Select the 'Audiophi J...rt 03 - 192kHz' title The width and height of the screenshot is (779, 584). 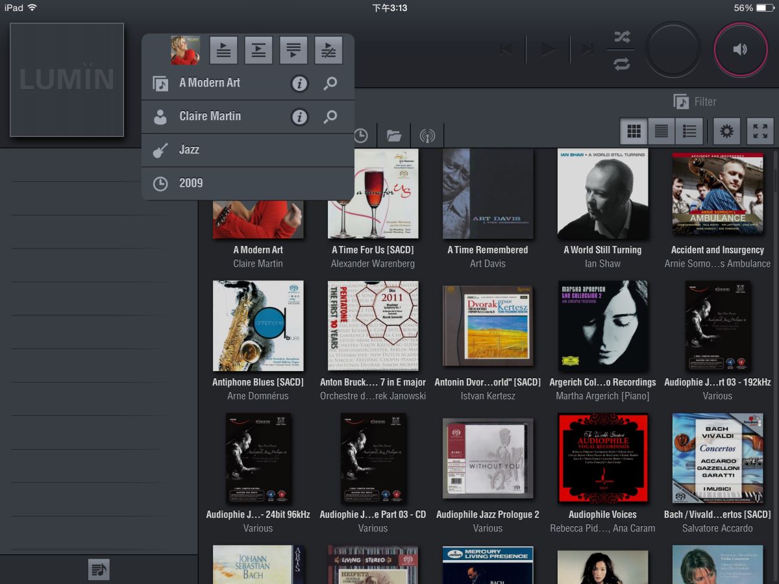tap(717, 382)
